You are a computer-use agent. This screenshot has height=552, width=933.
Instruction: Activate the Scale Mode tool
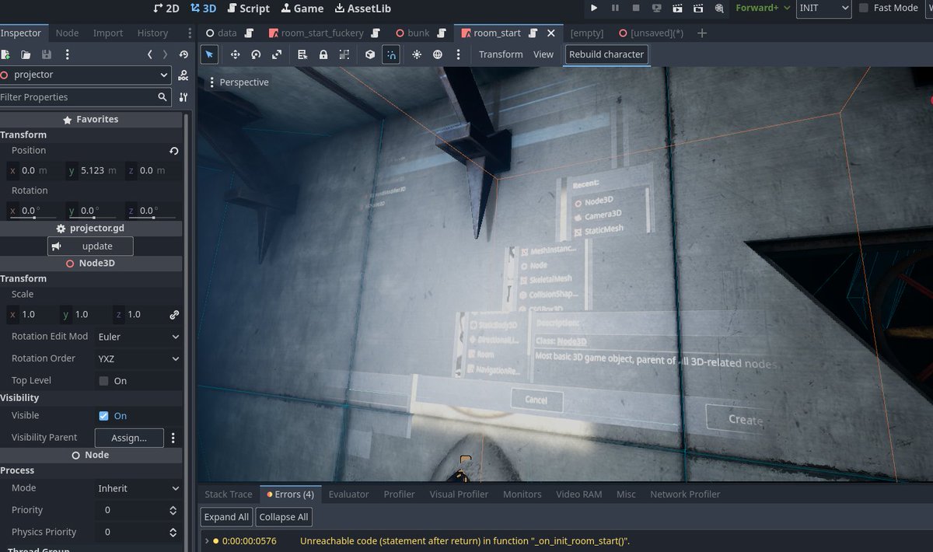(x=277, y=54)
